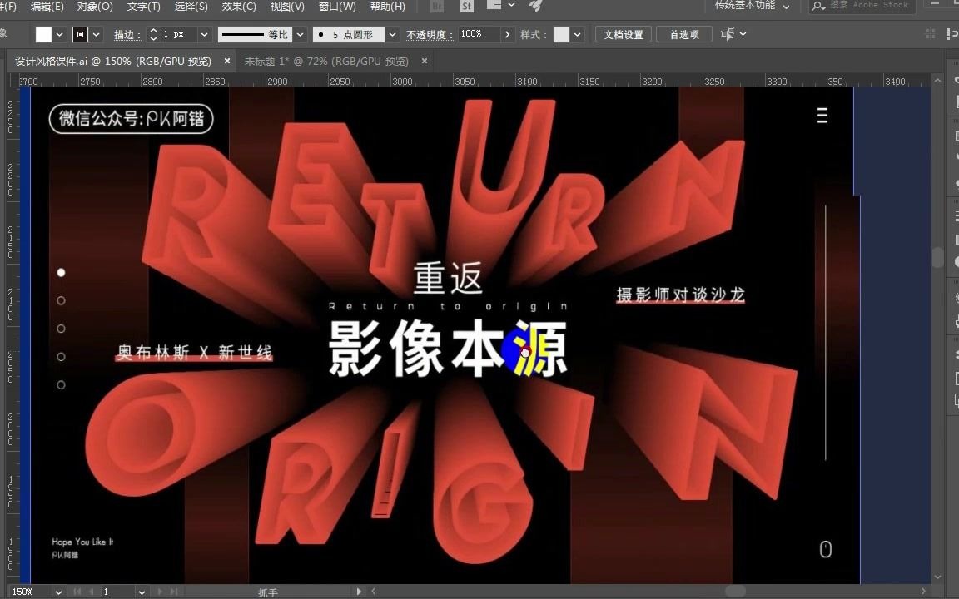Launch Adobe Bridge using the Br icon

tap(436, 7)
